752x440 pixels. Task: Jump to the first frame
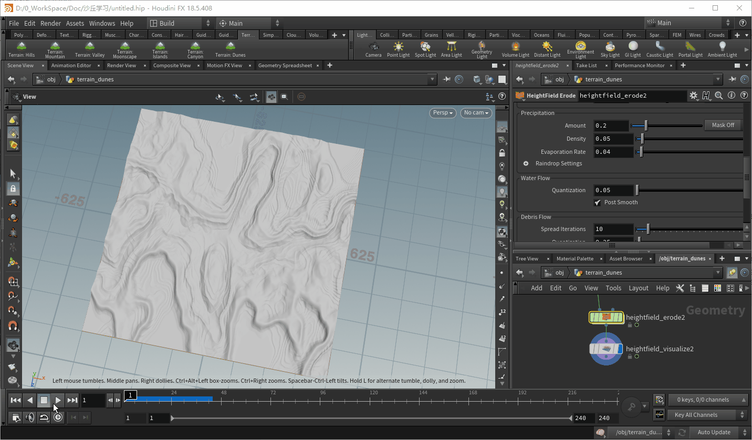(16, 400)
